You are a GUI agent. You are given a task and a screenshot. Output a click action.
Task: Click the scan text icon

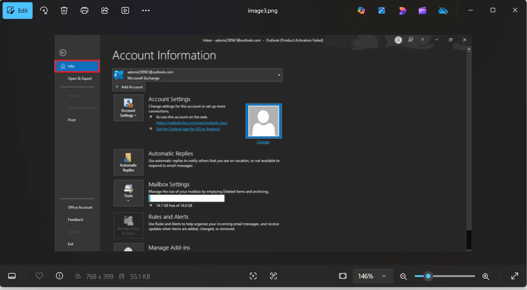[274, 276]
